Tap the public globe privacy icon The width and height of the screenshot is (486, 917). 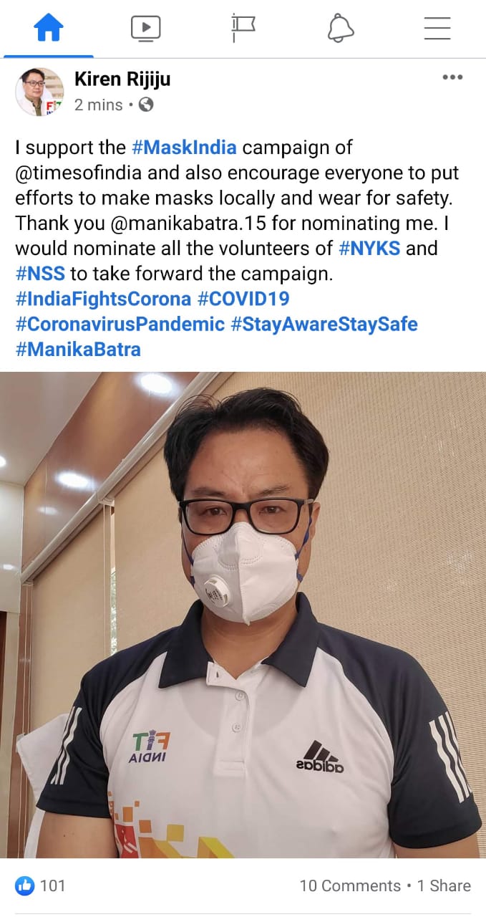click(x=146, y=105)
